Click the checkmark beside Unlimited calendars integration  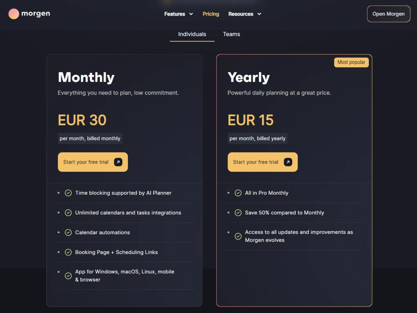68,213
